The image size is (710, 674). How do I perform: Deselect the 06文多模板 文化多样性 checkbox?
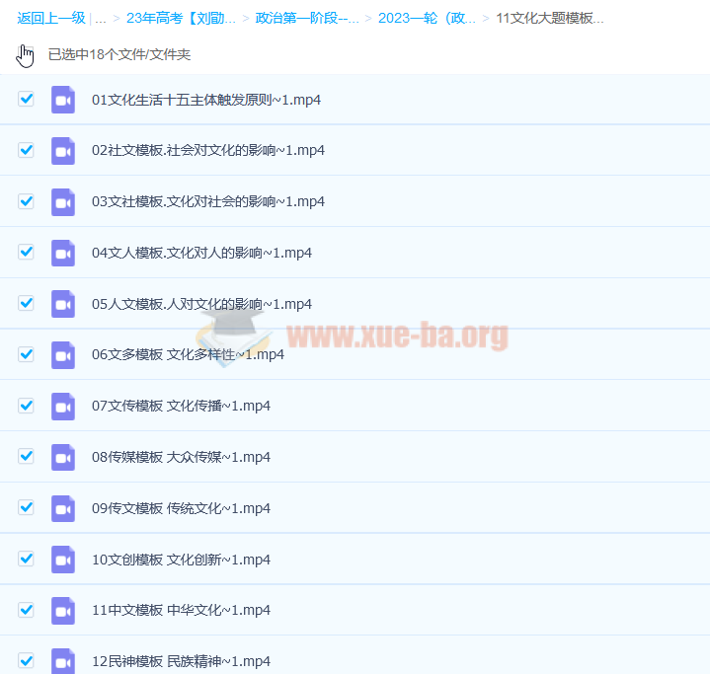(27, 354)
